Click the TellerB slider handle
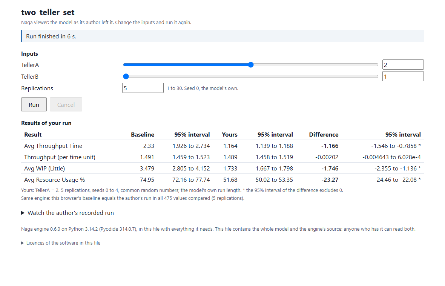 coord(126,76)
